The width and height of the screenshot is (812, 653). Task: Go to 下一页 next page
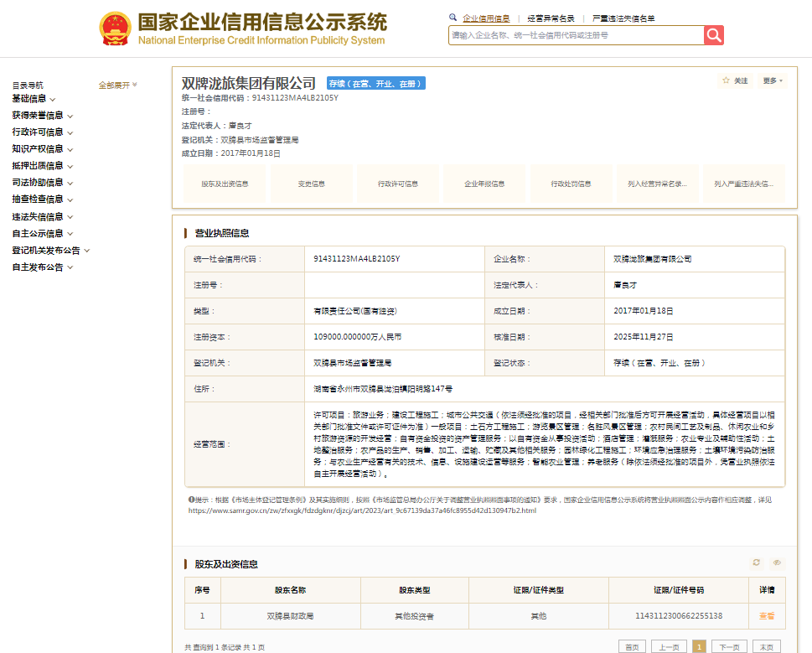(729, 647)
